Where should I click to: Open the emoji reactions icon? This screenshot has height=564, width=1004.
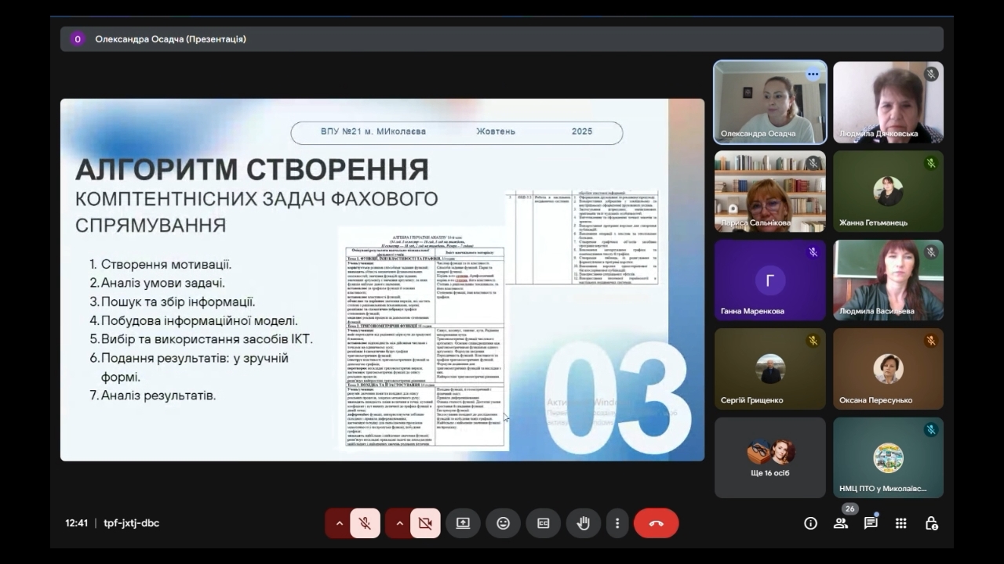[x=503, y=523]
